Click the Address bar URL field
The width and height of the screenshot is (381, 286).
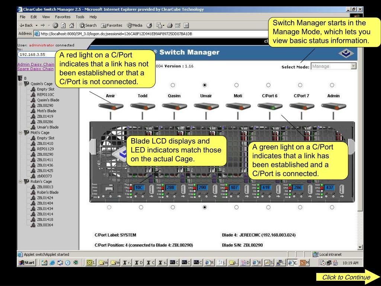point(151,34)
